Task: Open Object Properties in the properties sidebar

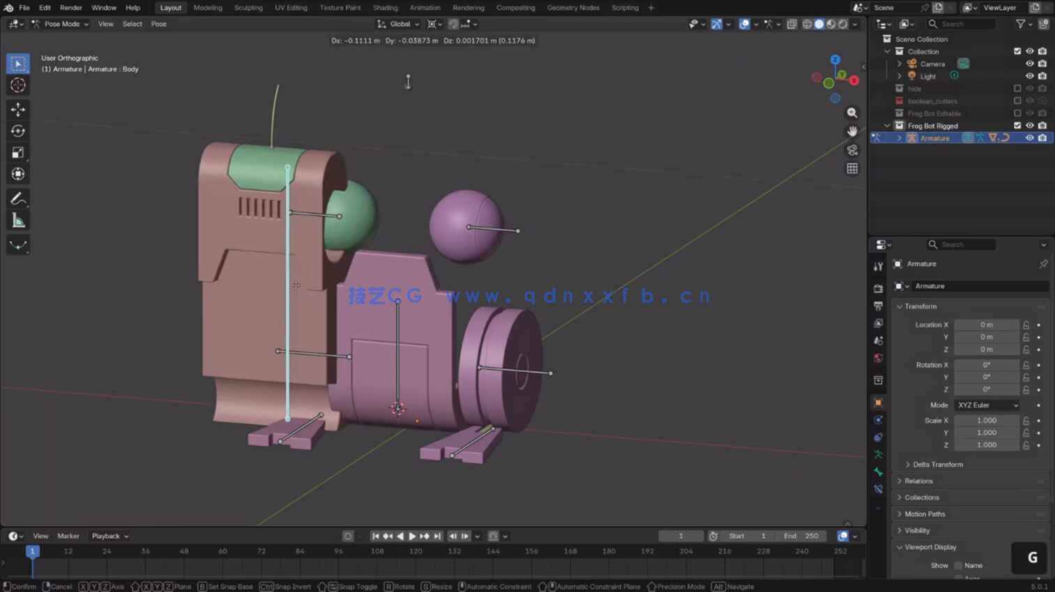Action: [878, 402]
